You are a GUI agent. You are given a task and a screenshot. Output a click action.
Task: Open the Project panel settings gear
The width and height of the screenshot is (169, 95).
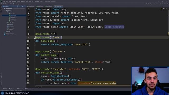tap(23, 6)
